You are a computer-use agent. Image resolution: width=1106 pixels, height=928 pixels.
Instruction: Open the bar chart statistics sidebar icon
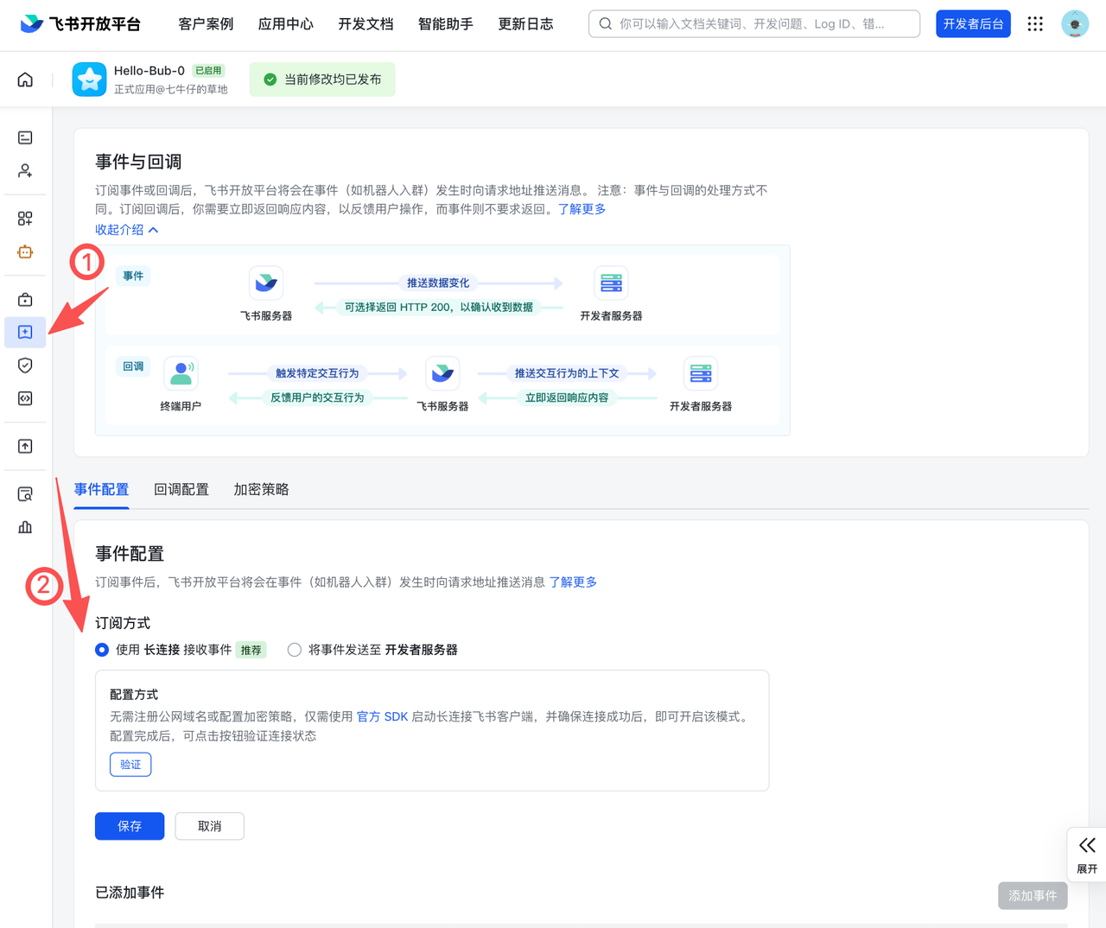point(25,527)
